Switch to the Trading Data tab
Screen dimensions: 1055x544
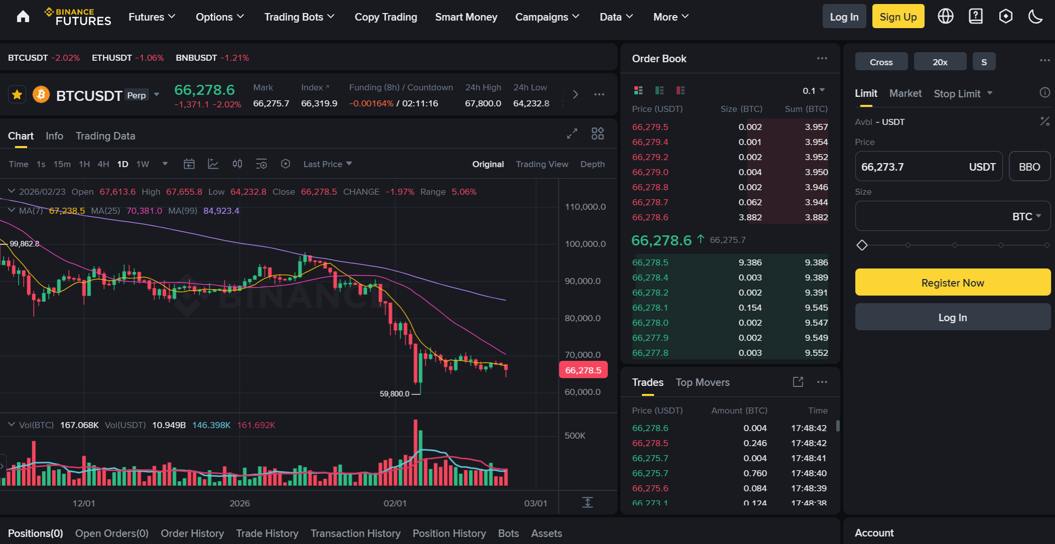[105, 135]
